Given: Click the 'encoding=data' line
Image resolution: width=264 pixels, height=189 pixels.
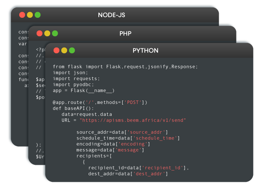Looking at the screenshot, I should pyautogui.click(x=113, y=144).
